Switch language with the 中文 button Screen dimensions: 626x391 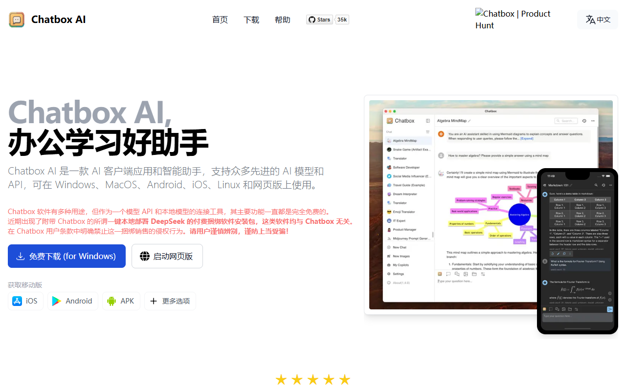598,20
